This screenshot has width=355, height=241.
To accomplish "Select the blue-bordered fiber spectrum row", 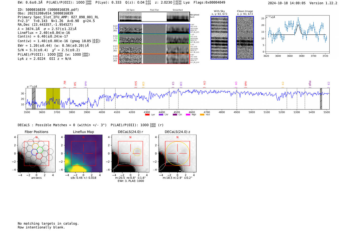I will coord(154,29).
